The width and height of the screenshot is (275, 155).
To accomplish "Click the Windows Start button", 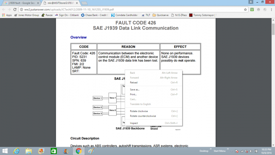I will tap(5, 151).
